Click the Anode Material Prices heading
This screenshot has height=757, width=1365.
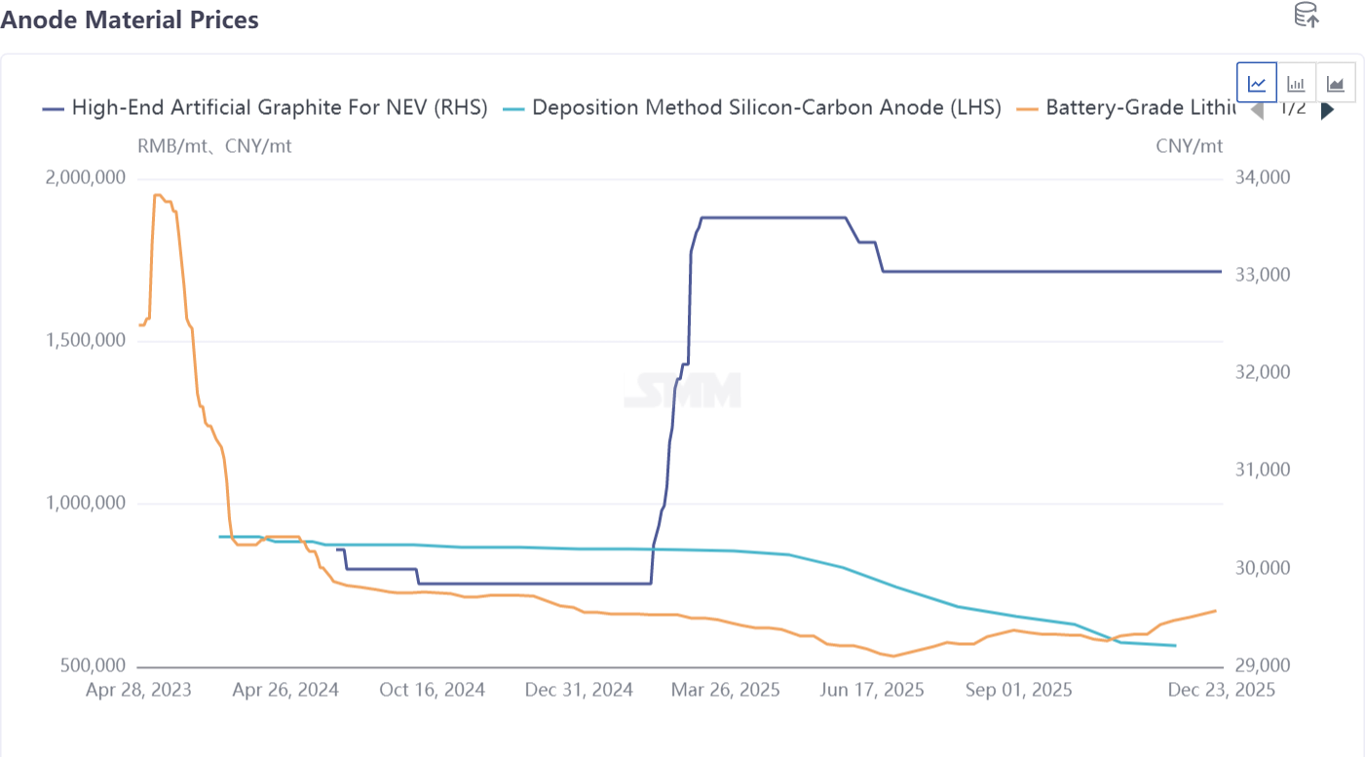(130, 19)
